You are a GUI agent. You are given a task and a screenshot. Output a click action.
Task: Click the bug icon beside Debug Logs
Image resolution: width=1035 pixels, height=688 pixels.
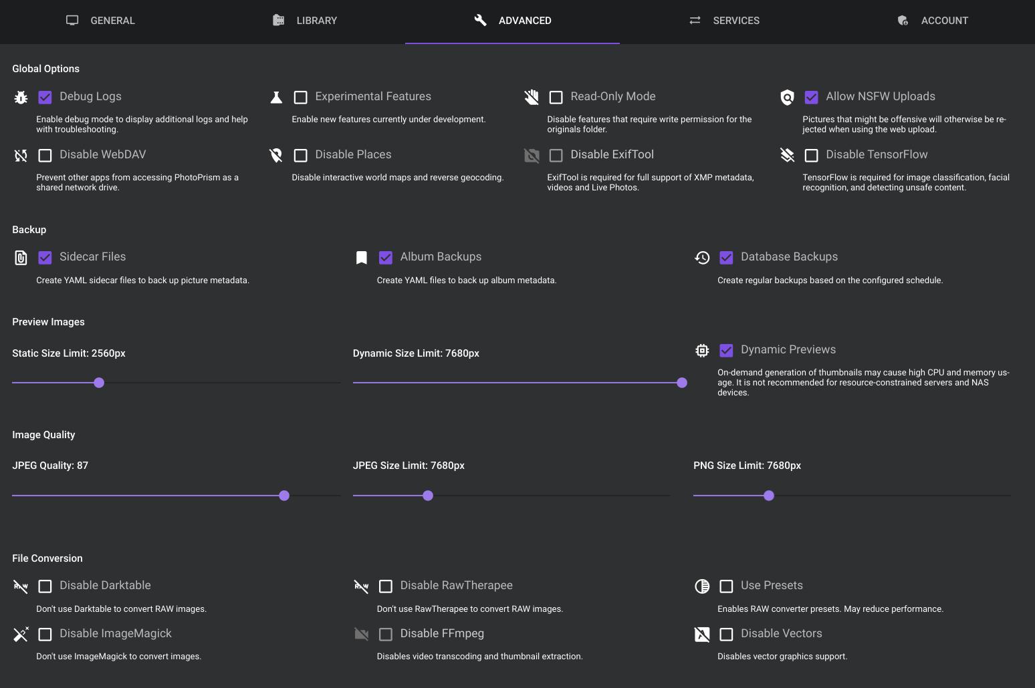[21, 98]
